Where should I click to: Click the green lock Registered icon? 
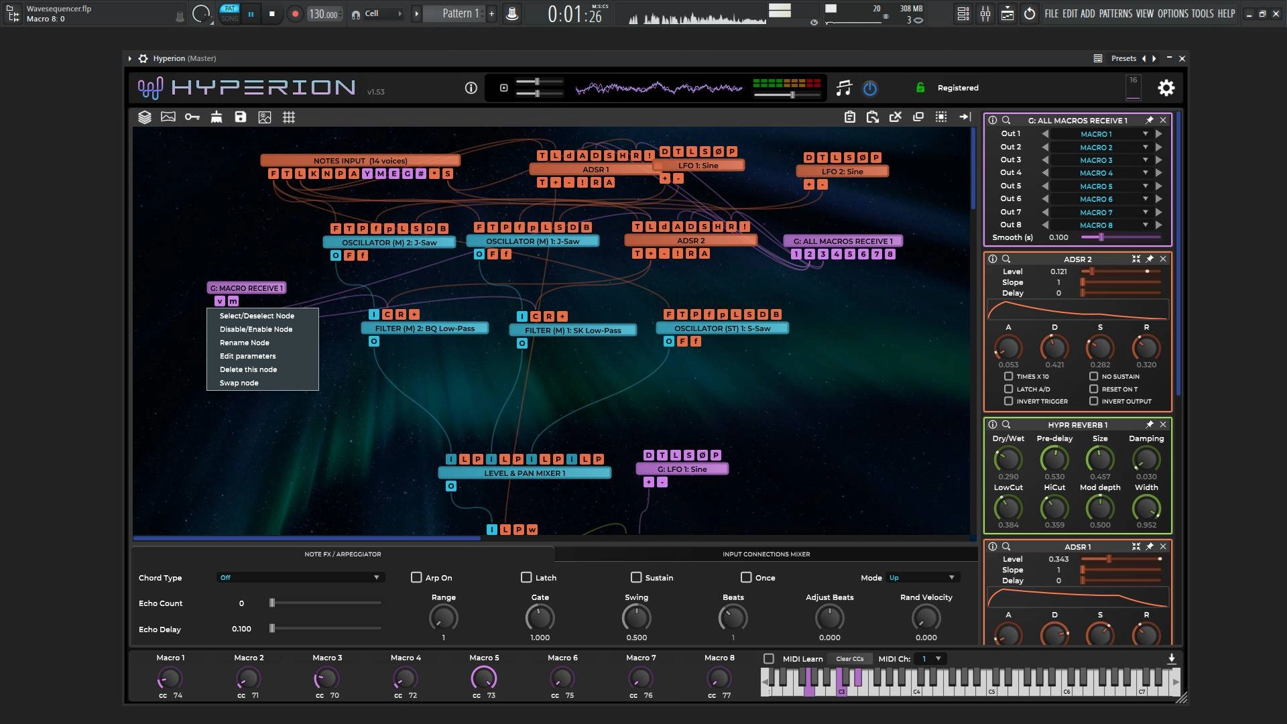(x=920, y=88)
